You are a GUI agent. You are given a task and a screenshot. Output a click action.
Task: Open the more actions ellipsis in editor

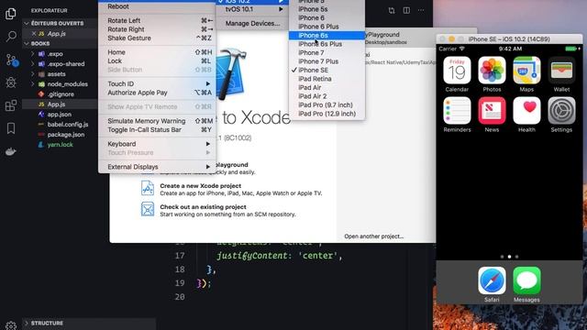point(421,10)
